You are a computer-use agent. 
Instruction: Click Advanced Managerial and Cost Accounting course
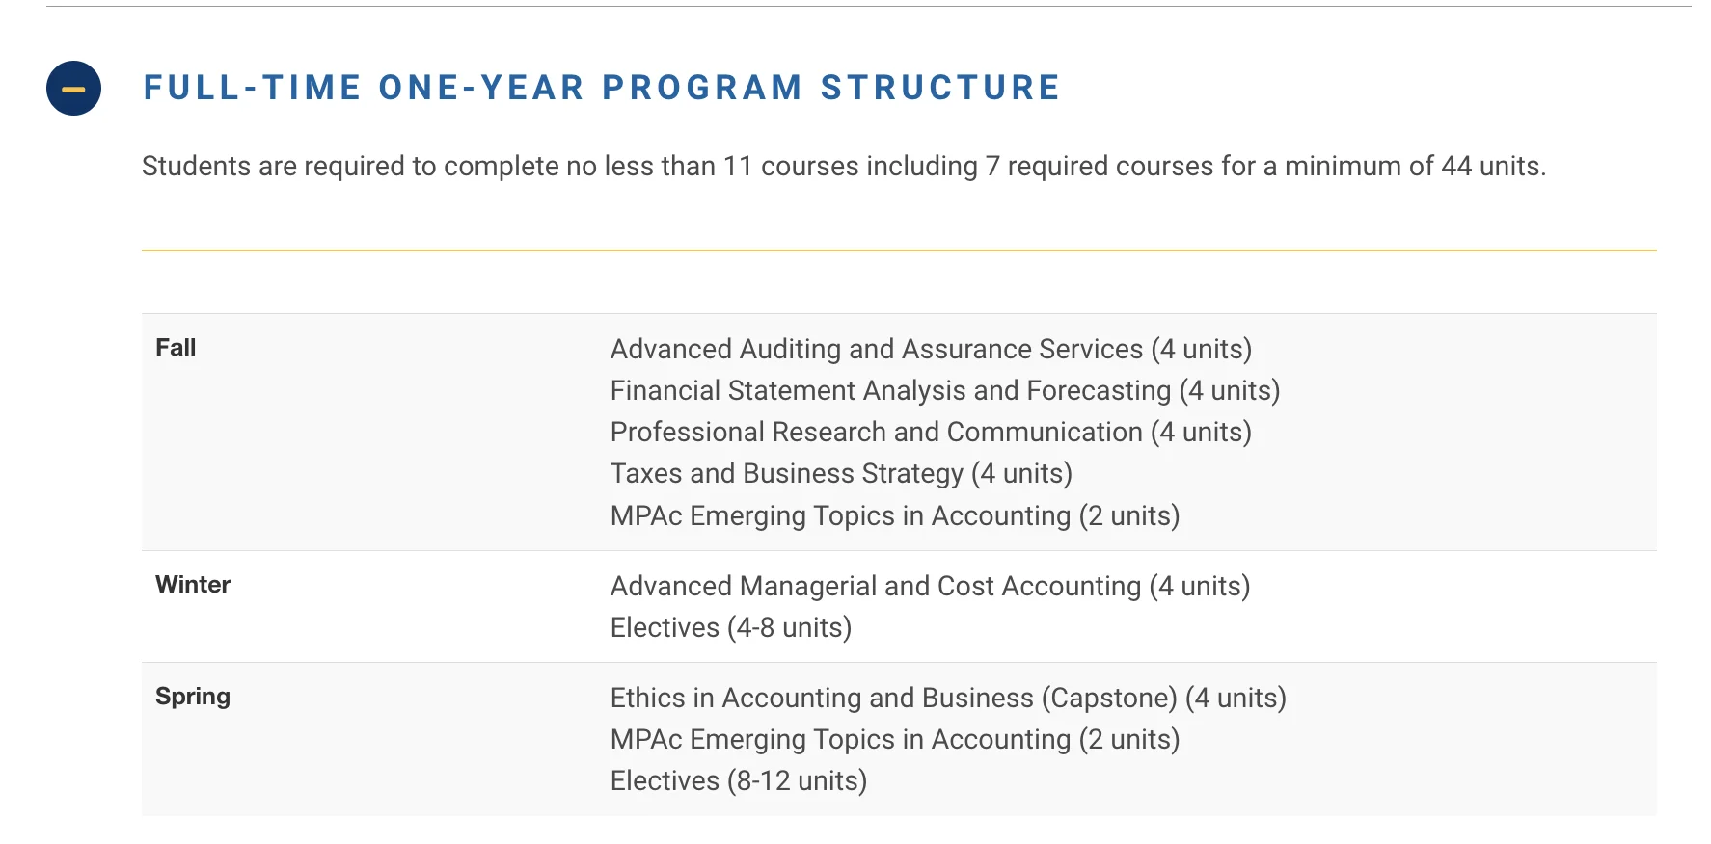point(929,586)
